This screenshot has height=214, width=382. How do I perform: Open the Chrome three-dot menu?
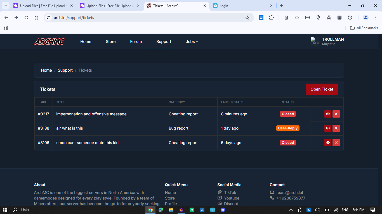pyautogui.click(x=375, y=18)
